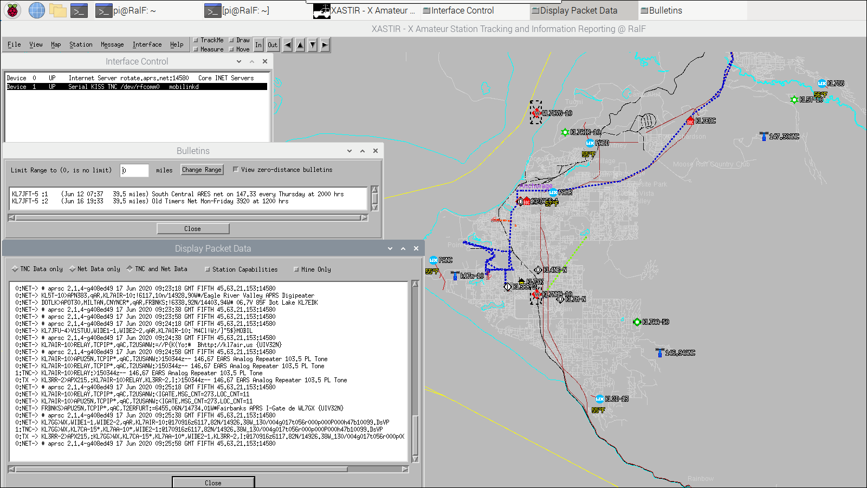This screenshot has height=488, width=867.
Task: Select the KL7AIR-10 green star icon
Action: [565, 132]
